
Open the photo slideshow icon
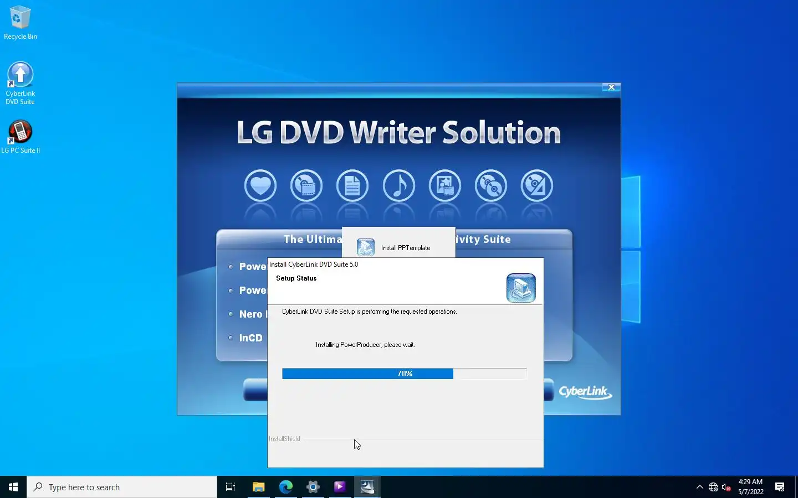445,186
